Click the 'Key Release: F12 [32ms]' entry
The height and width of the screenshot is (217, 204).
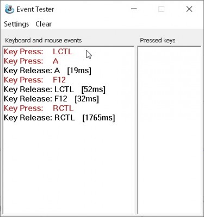[51, 99]
